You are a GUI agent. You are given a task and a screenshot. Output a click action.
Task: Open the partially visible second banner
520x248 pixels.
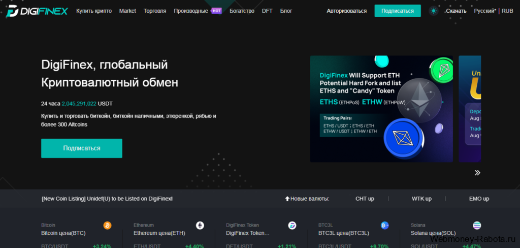pos(470,109)
